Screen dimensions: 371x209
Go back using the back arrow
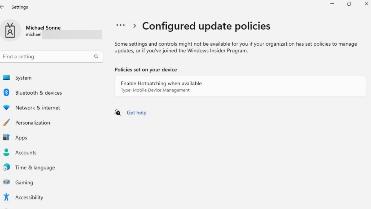click(2, 7)
